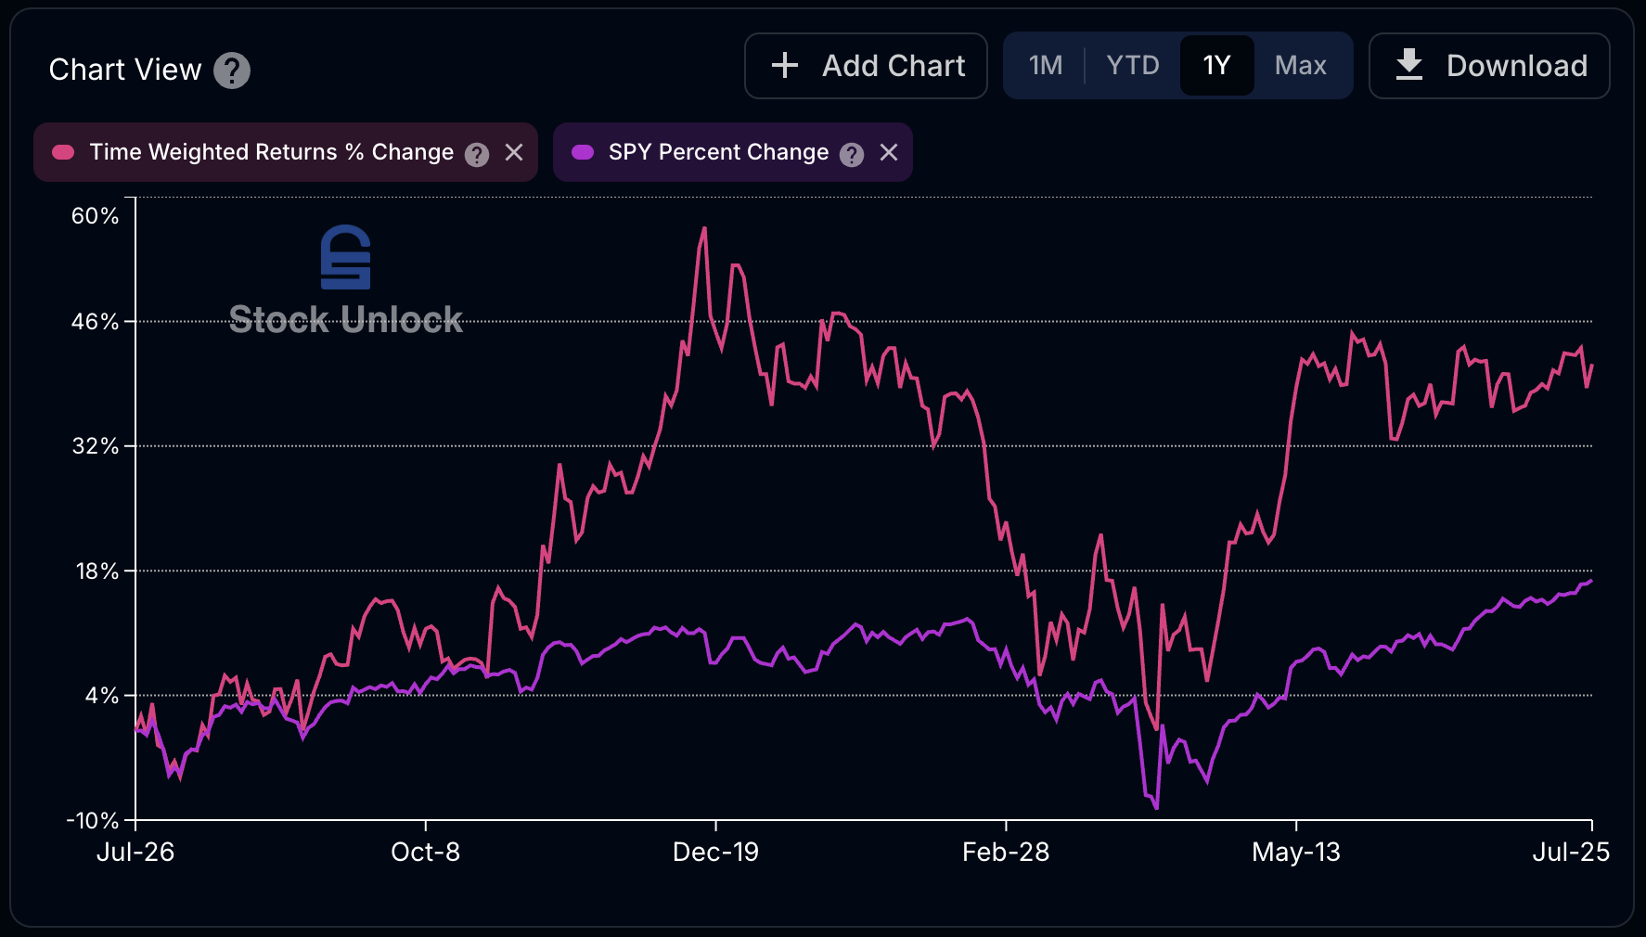Click the SPY Percent Change chip label
Viewport: 1646px width, 937px height.
718,152
